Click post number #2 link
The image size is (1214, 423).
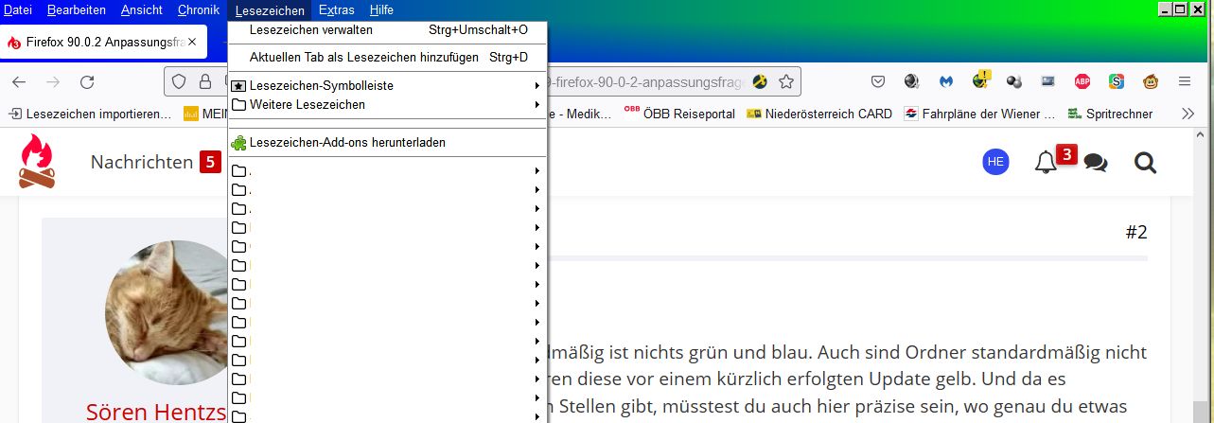pyautogui.click(x=1136, y=232)
